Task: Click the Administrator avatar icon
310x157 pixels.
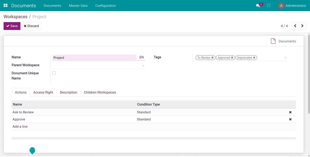Action: (281, 5)
